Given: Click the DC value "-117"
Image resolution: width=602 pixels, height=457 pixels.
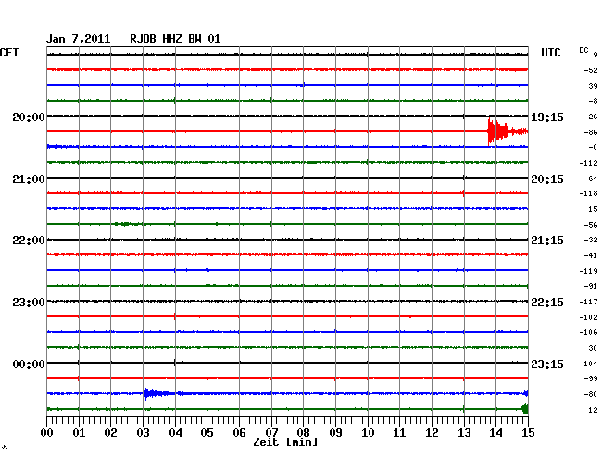Looking at the screenshot, I should 588,303.
